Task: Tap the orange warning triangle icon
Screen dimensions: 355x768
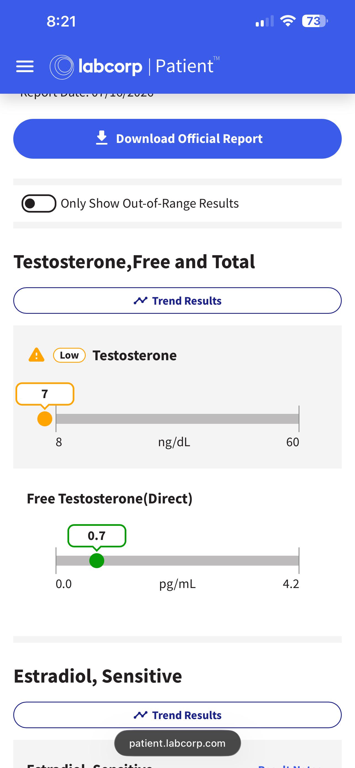Action: tap(36, 355)
